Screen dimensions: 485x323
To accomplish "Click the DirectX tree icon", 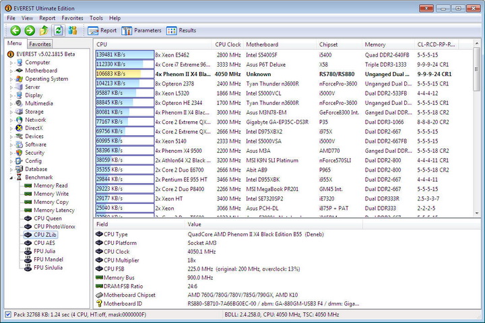I will click(20, 128).
